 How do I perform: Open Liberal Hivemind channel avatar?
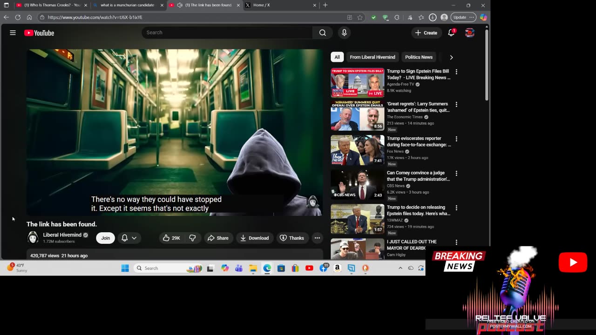tap(33, 237)
